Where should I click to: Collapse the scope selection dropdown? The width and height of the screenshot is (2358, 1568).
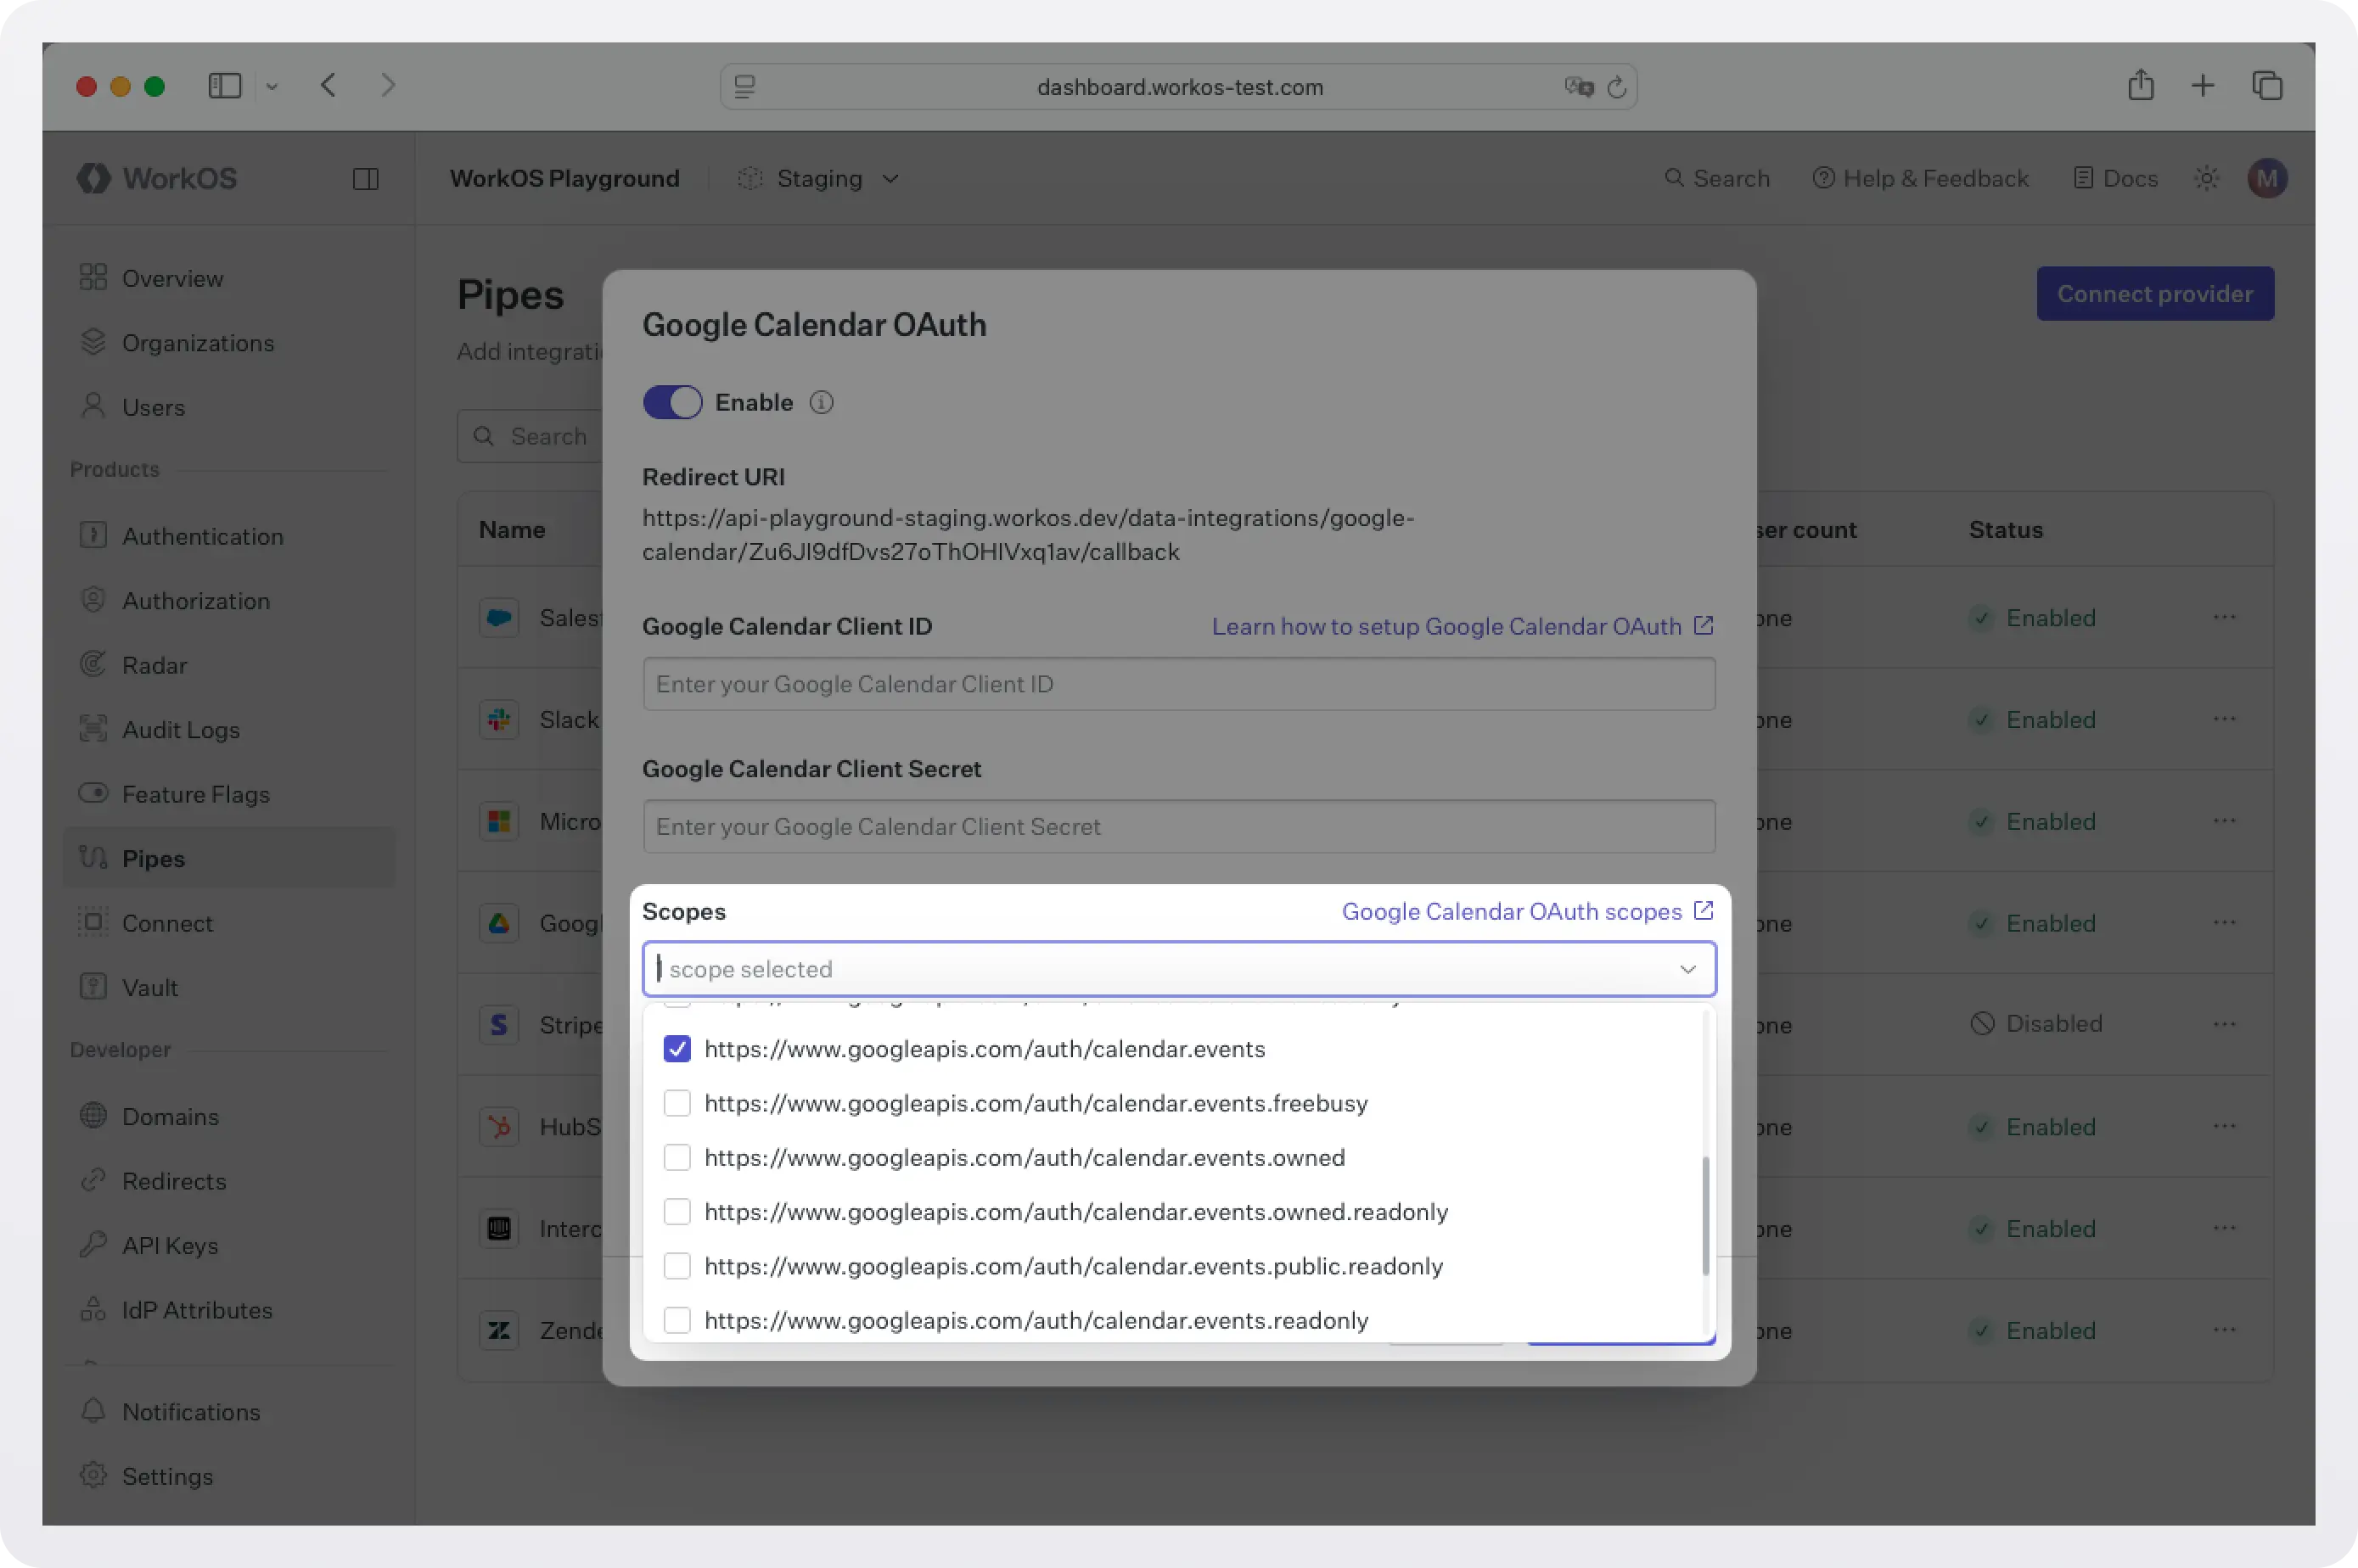(1687, 968)
